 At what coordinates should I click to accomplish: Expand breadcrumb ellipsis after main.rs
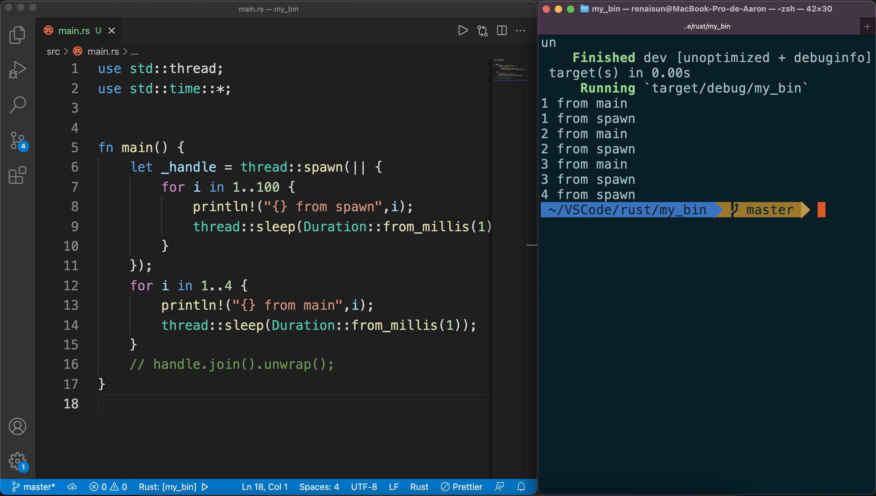tap(134, 52)
